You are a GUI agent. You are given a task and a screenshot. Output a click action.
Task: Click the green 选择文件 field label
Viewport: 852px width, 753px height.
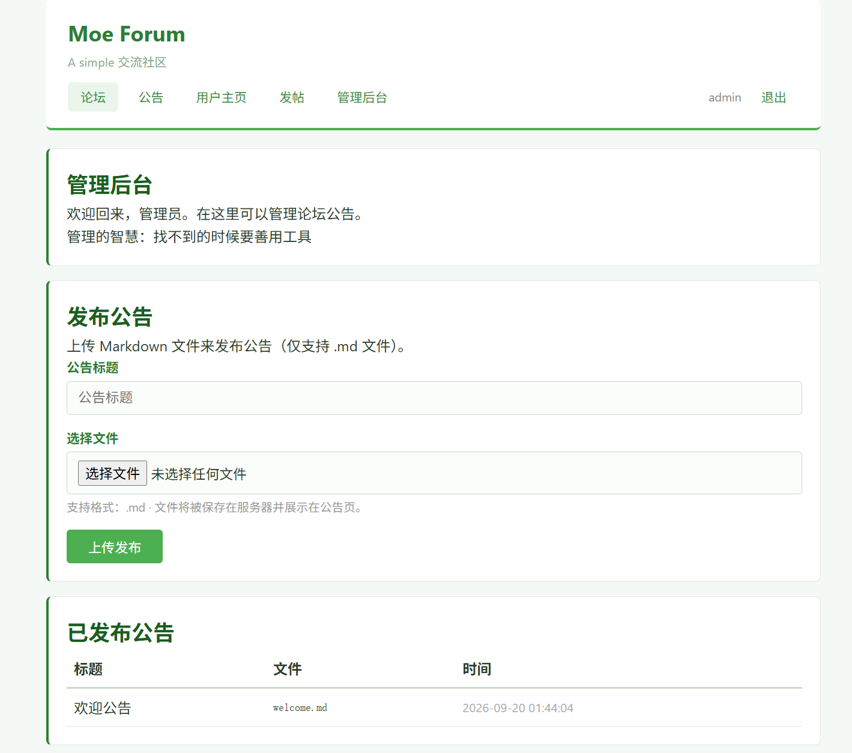92,438
